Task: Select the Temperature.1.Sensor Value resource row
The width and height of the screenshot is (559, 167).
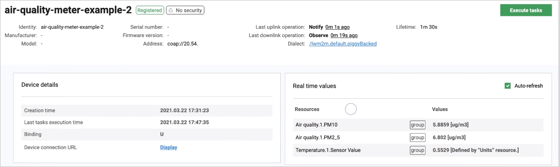Action: (418, 150)
